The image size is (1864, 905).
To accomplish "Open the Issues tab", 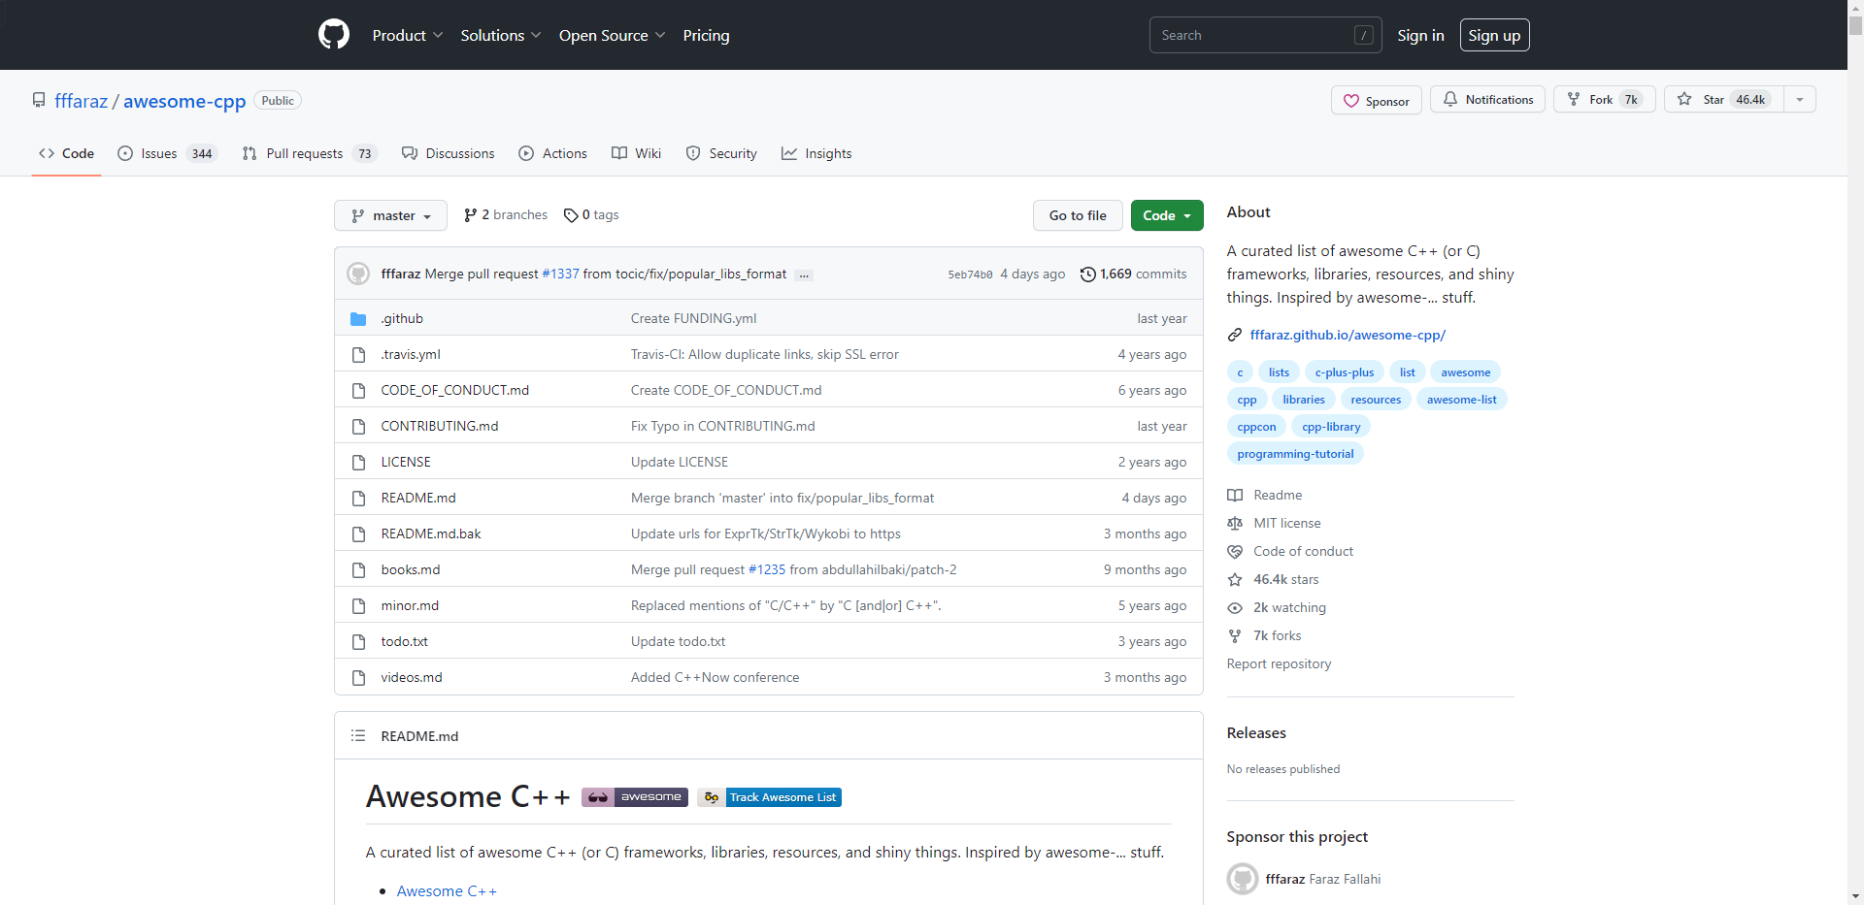I will [167, 153].
